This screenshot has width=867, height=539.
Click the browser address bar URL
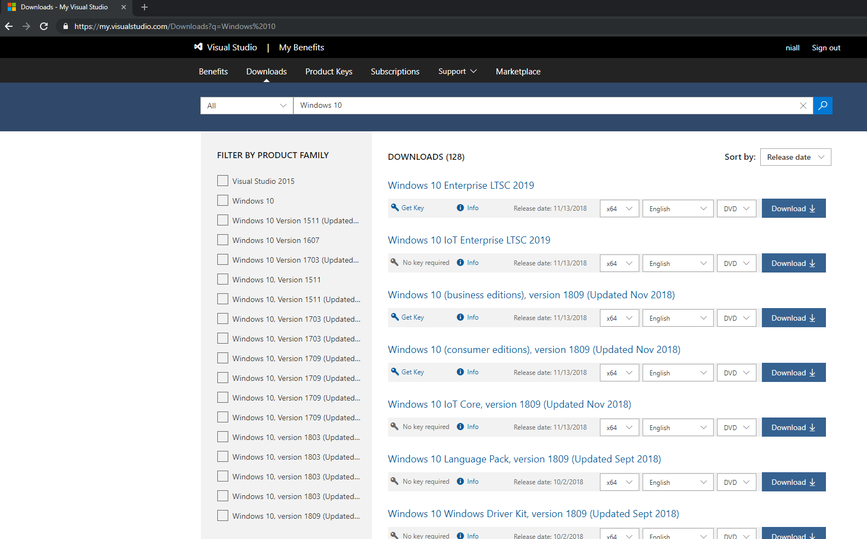175,26
